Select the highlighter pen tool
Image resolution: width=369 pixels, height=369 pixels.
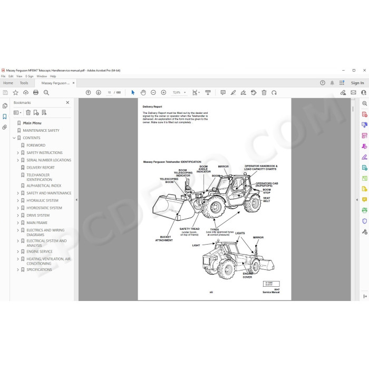pyautogui.click(x=233, y=92)
